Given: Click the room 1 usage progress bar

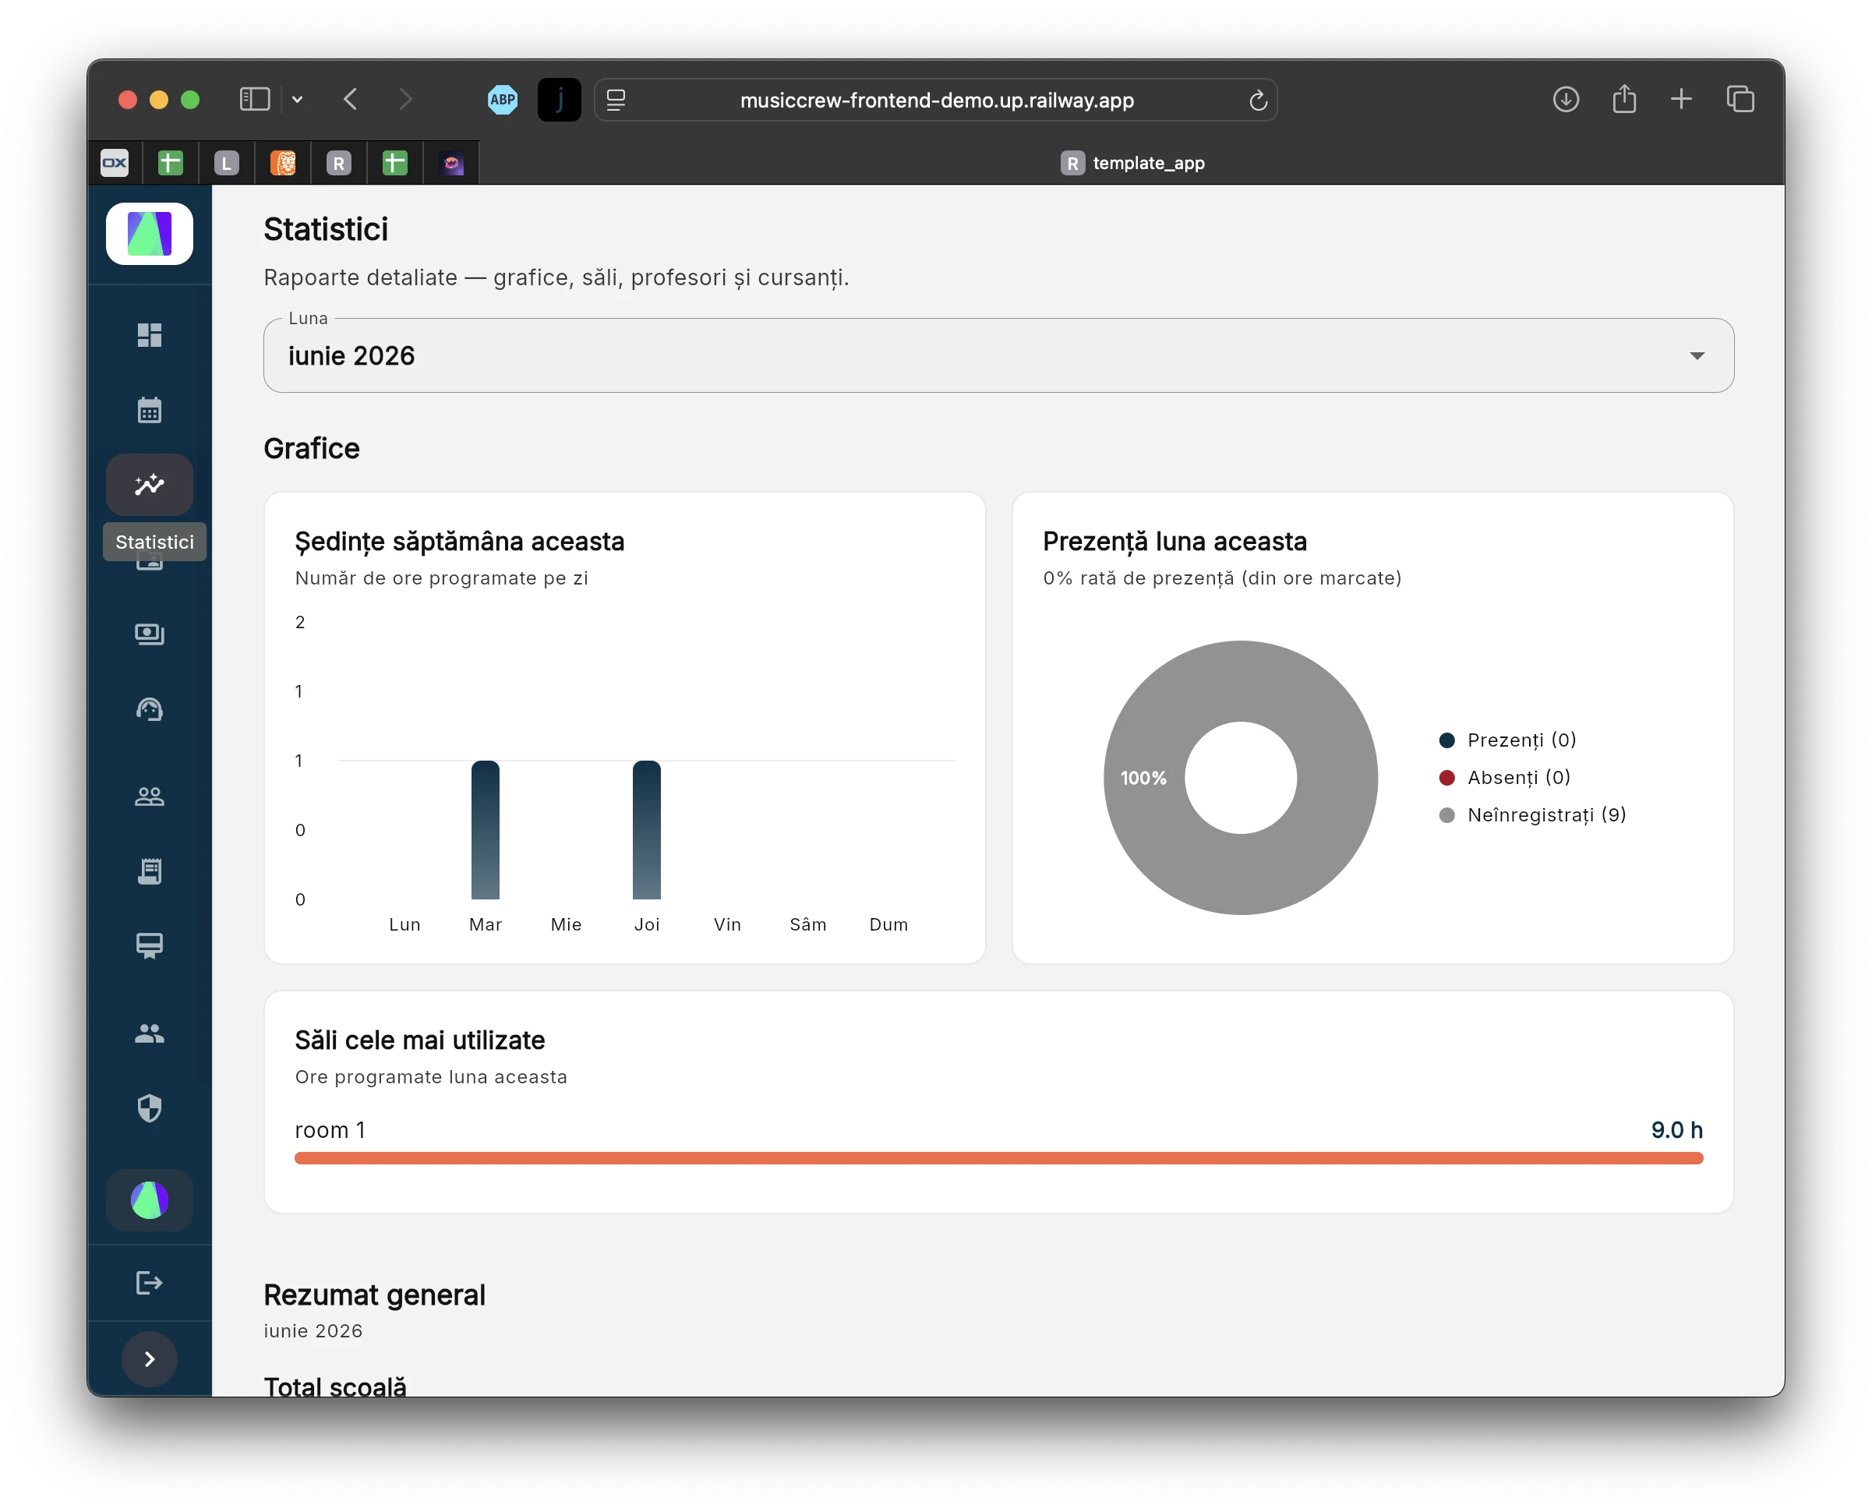Looking at the screenshot, I should [x=998, y=1158].
